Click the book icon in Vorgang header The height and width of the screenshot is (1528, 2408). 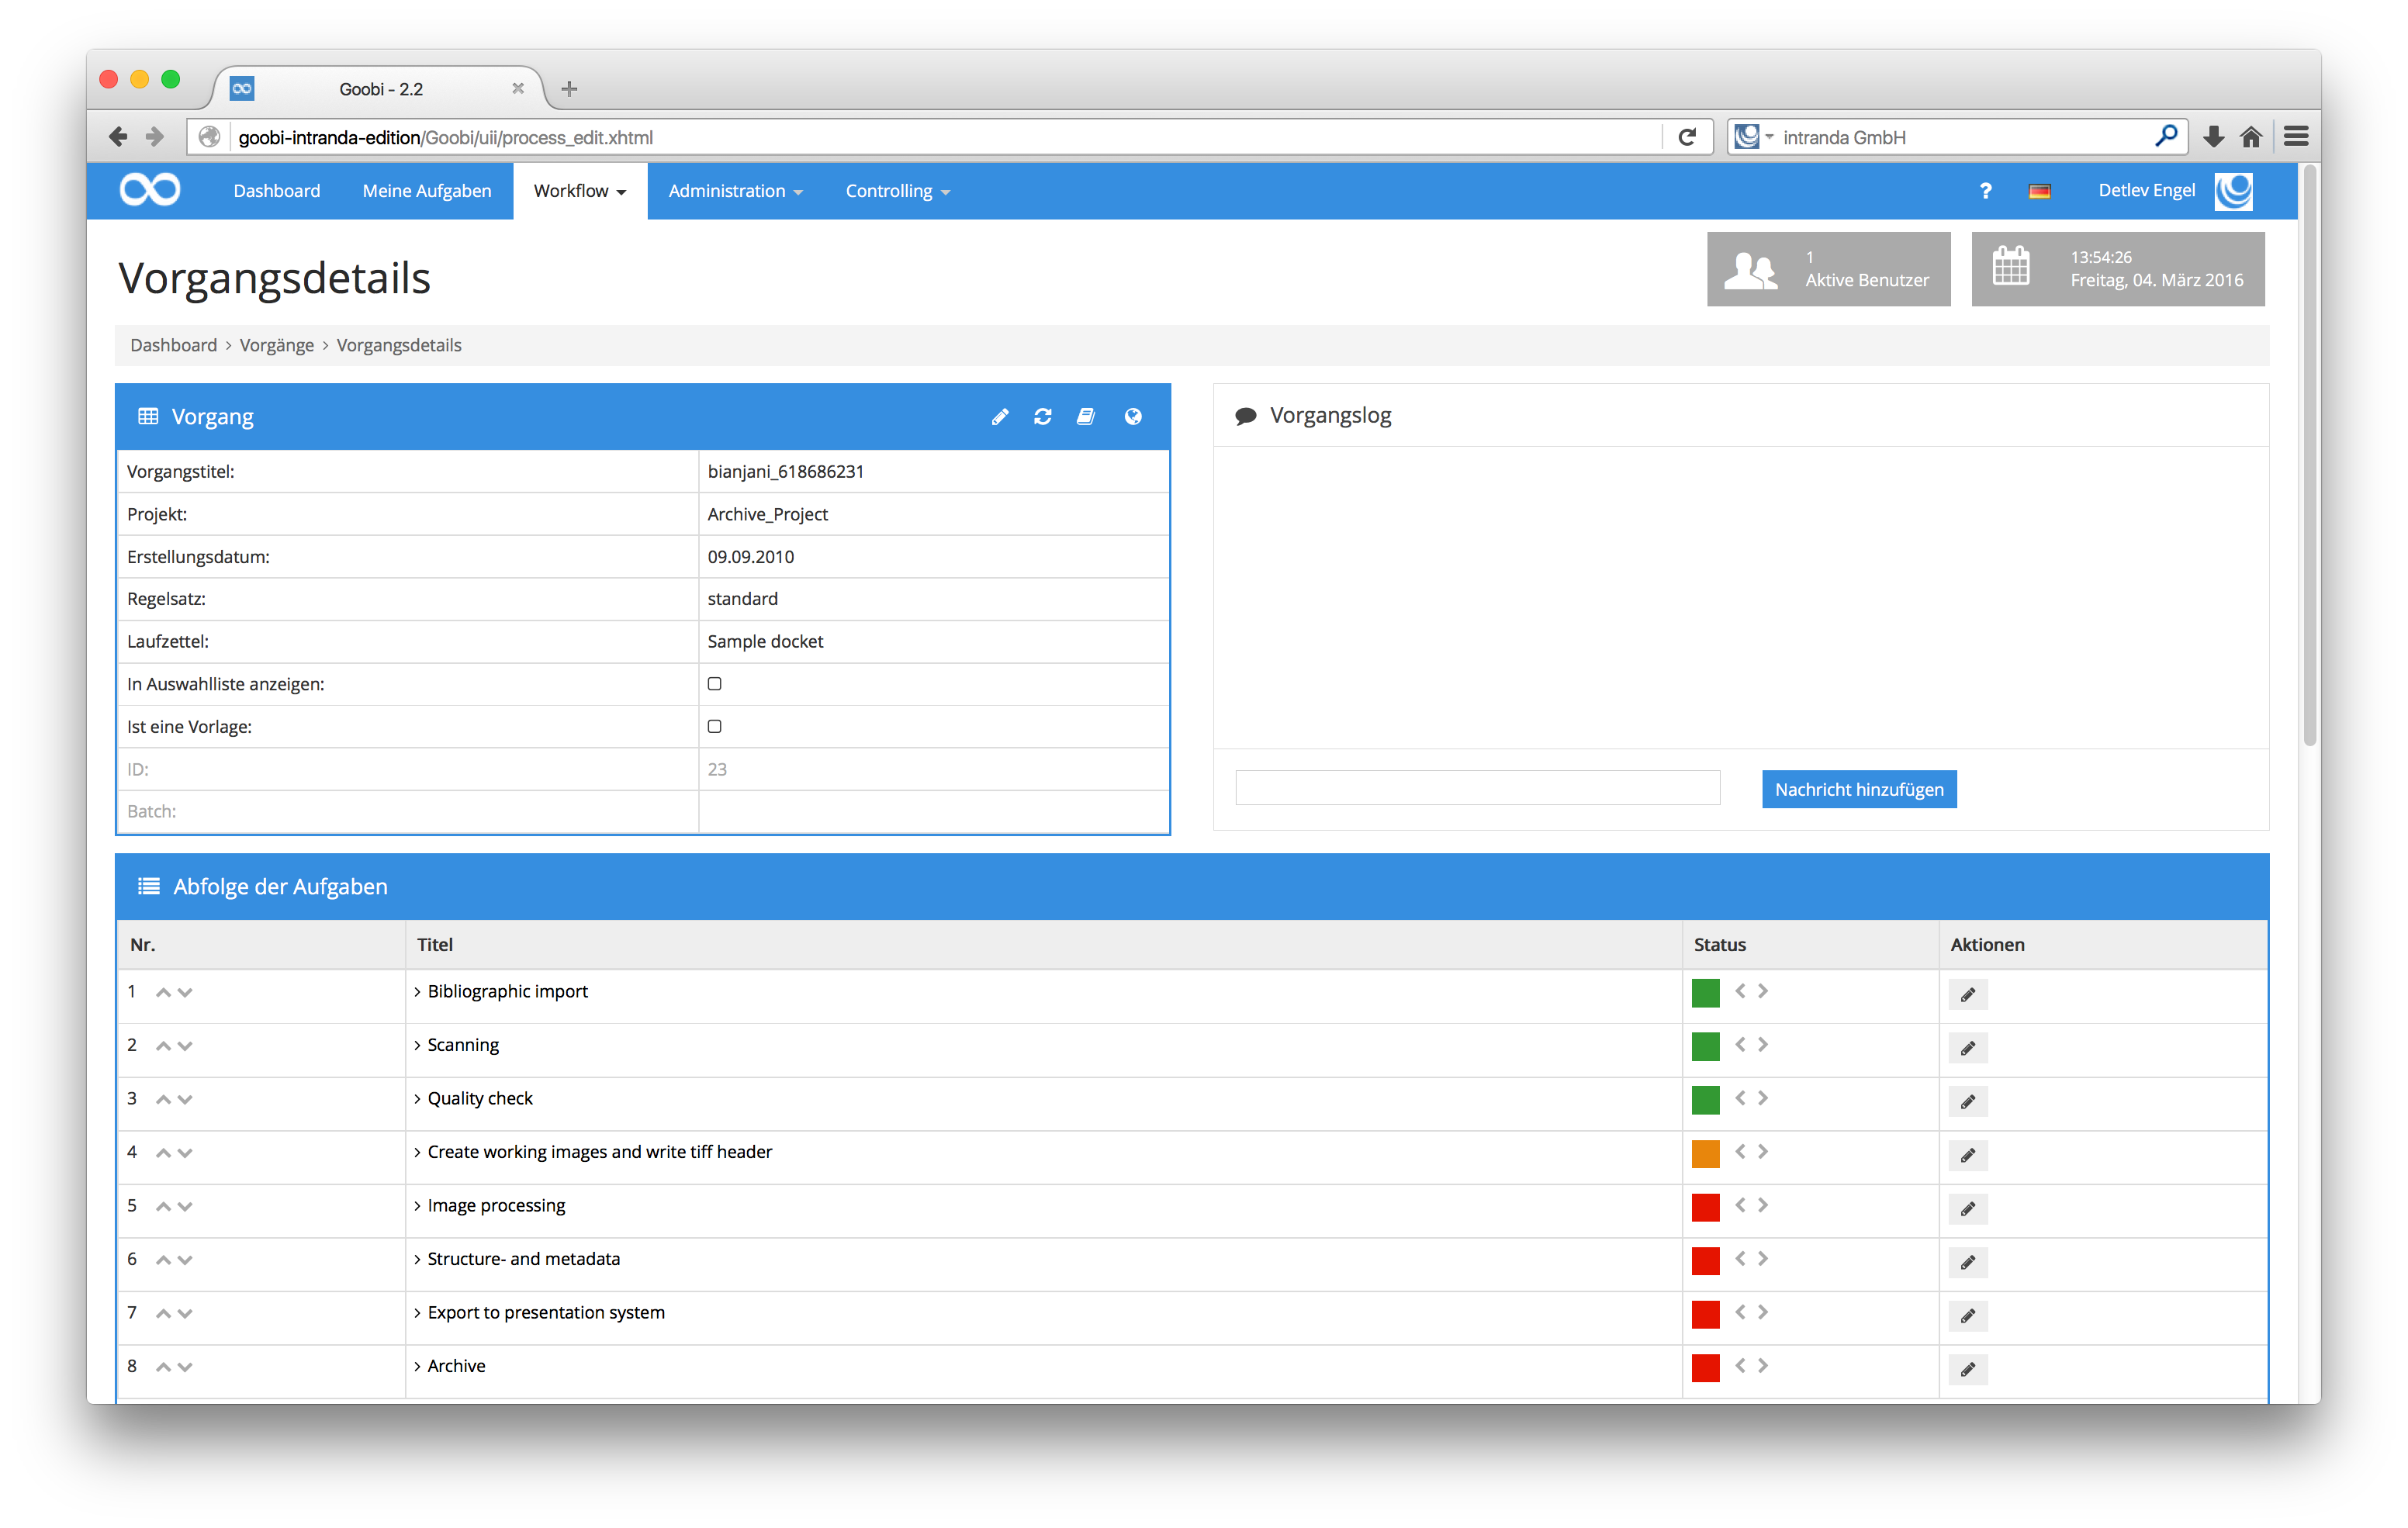(1086, 417)
